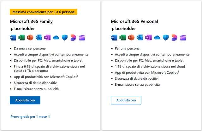This screenshot has width=202, height=131.
Task: Click the OneDrive cloud icon in Personal card
Action: pyautogui.click(x=157, y=38)
